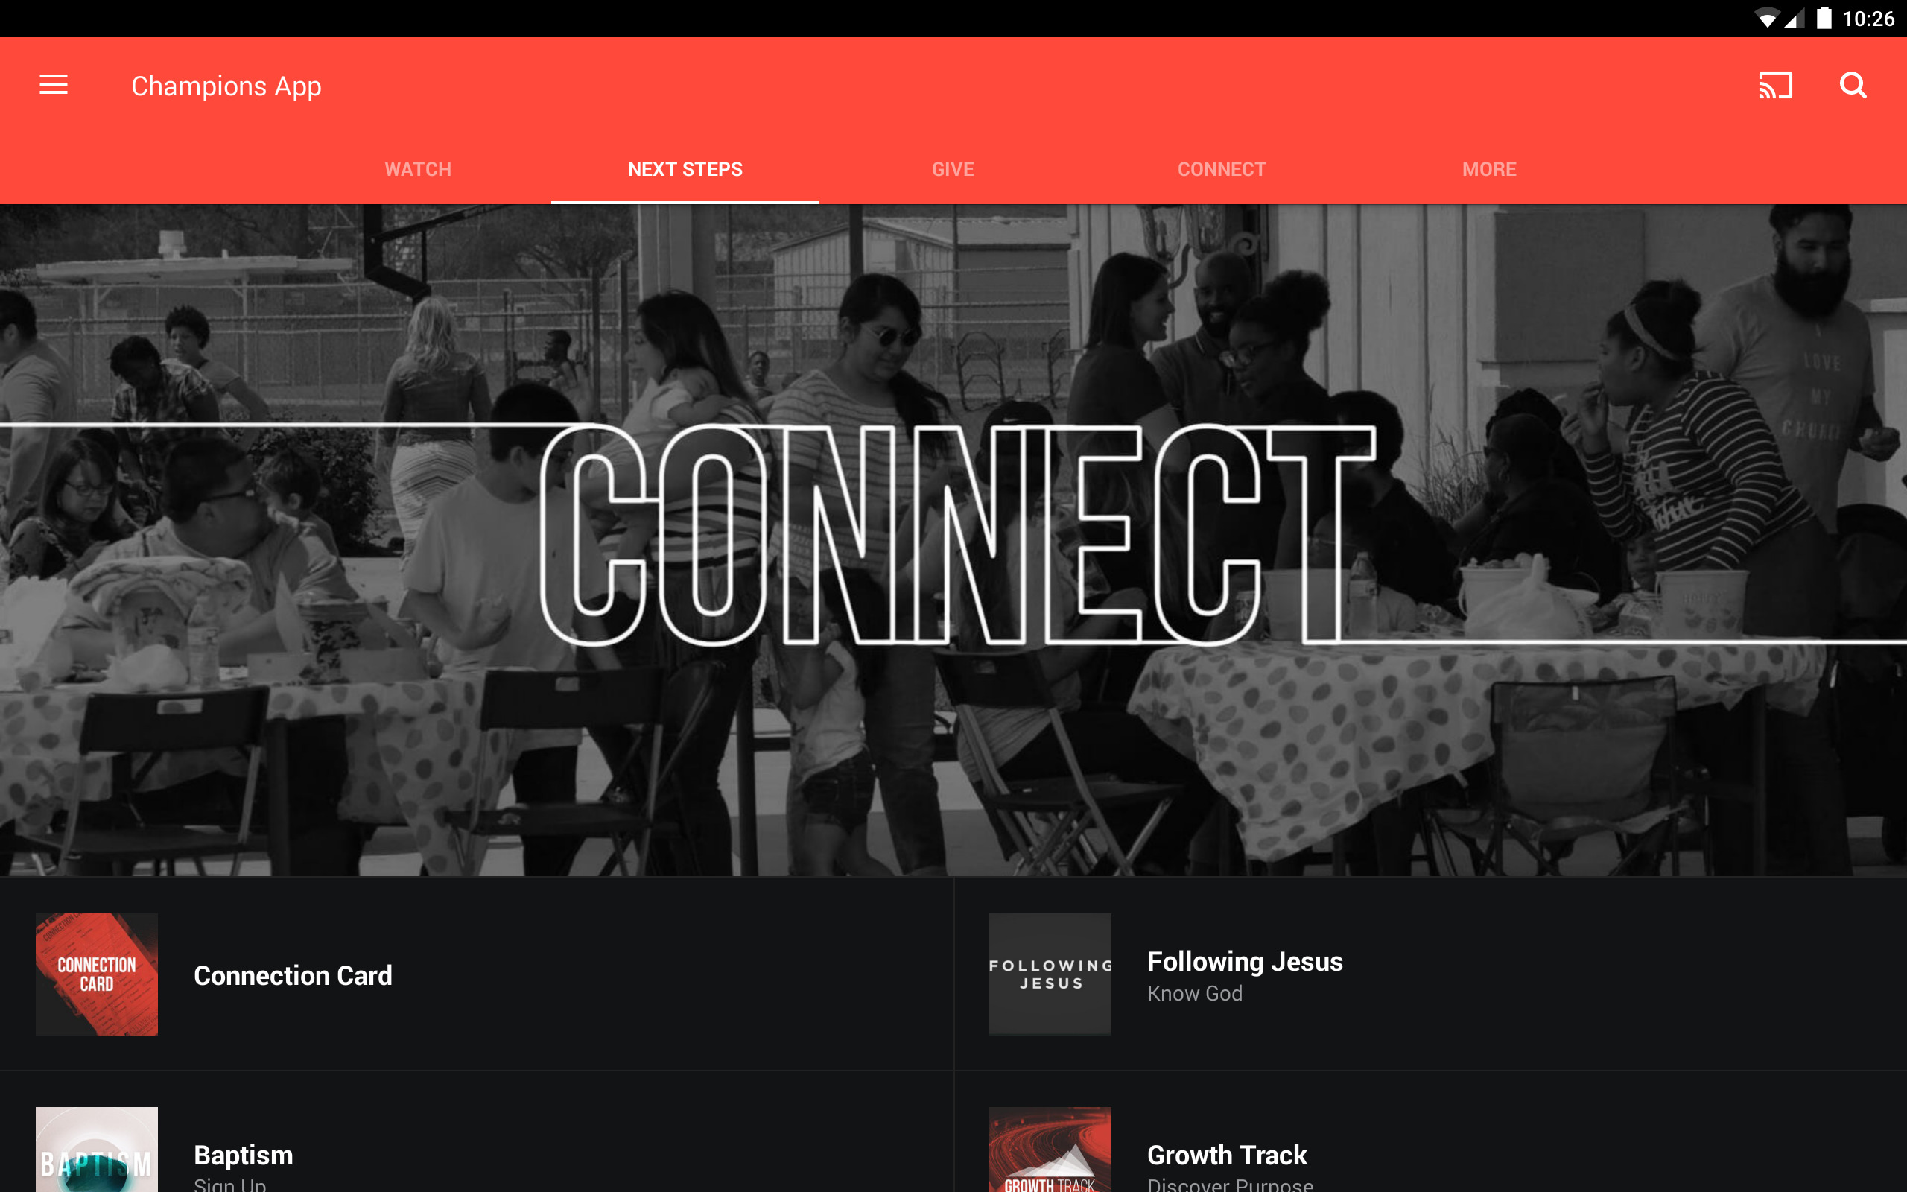Tap the Cast screen icon
The image size is (1907, 1192).
point(1775,85)
